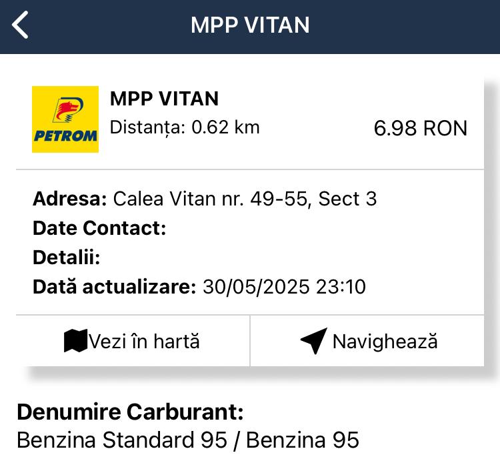Tap the 6.98 RON price

pyautogui.click(x=421, y=128)
